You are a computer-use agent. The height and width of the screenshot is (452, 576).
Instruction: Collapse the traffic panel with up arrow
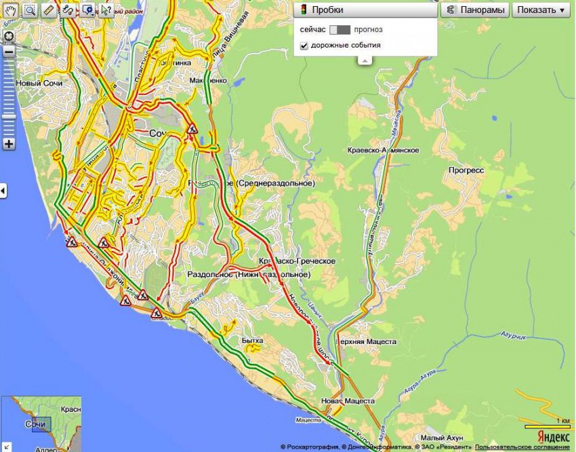pos(365,60)
